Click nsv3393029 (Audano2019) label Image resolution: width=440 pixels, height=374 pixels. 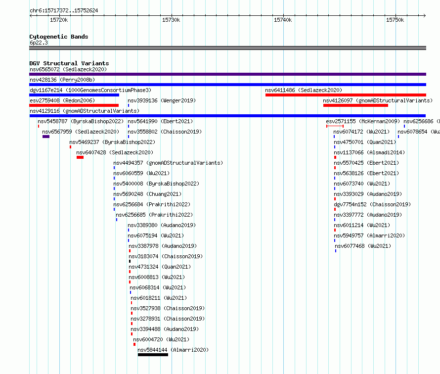tap(368, 194)
